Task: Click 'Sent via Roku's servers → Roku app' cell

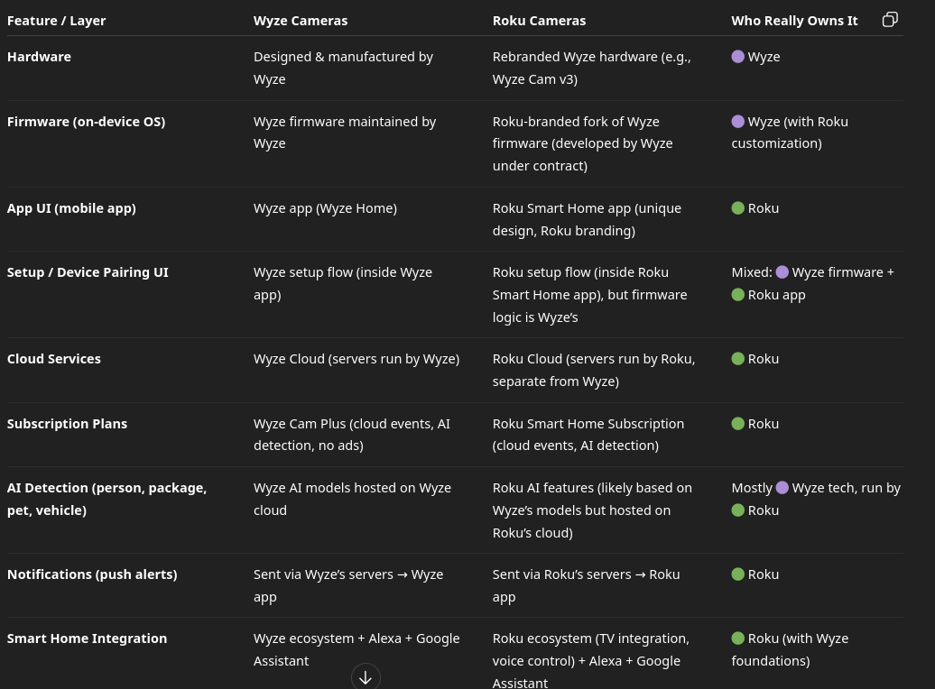Action: pyautogui.click(x=586, y=586)
